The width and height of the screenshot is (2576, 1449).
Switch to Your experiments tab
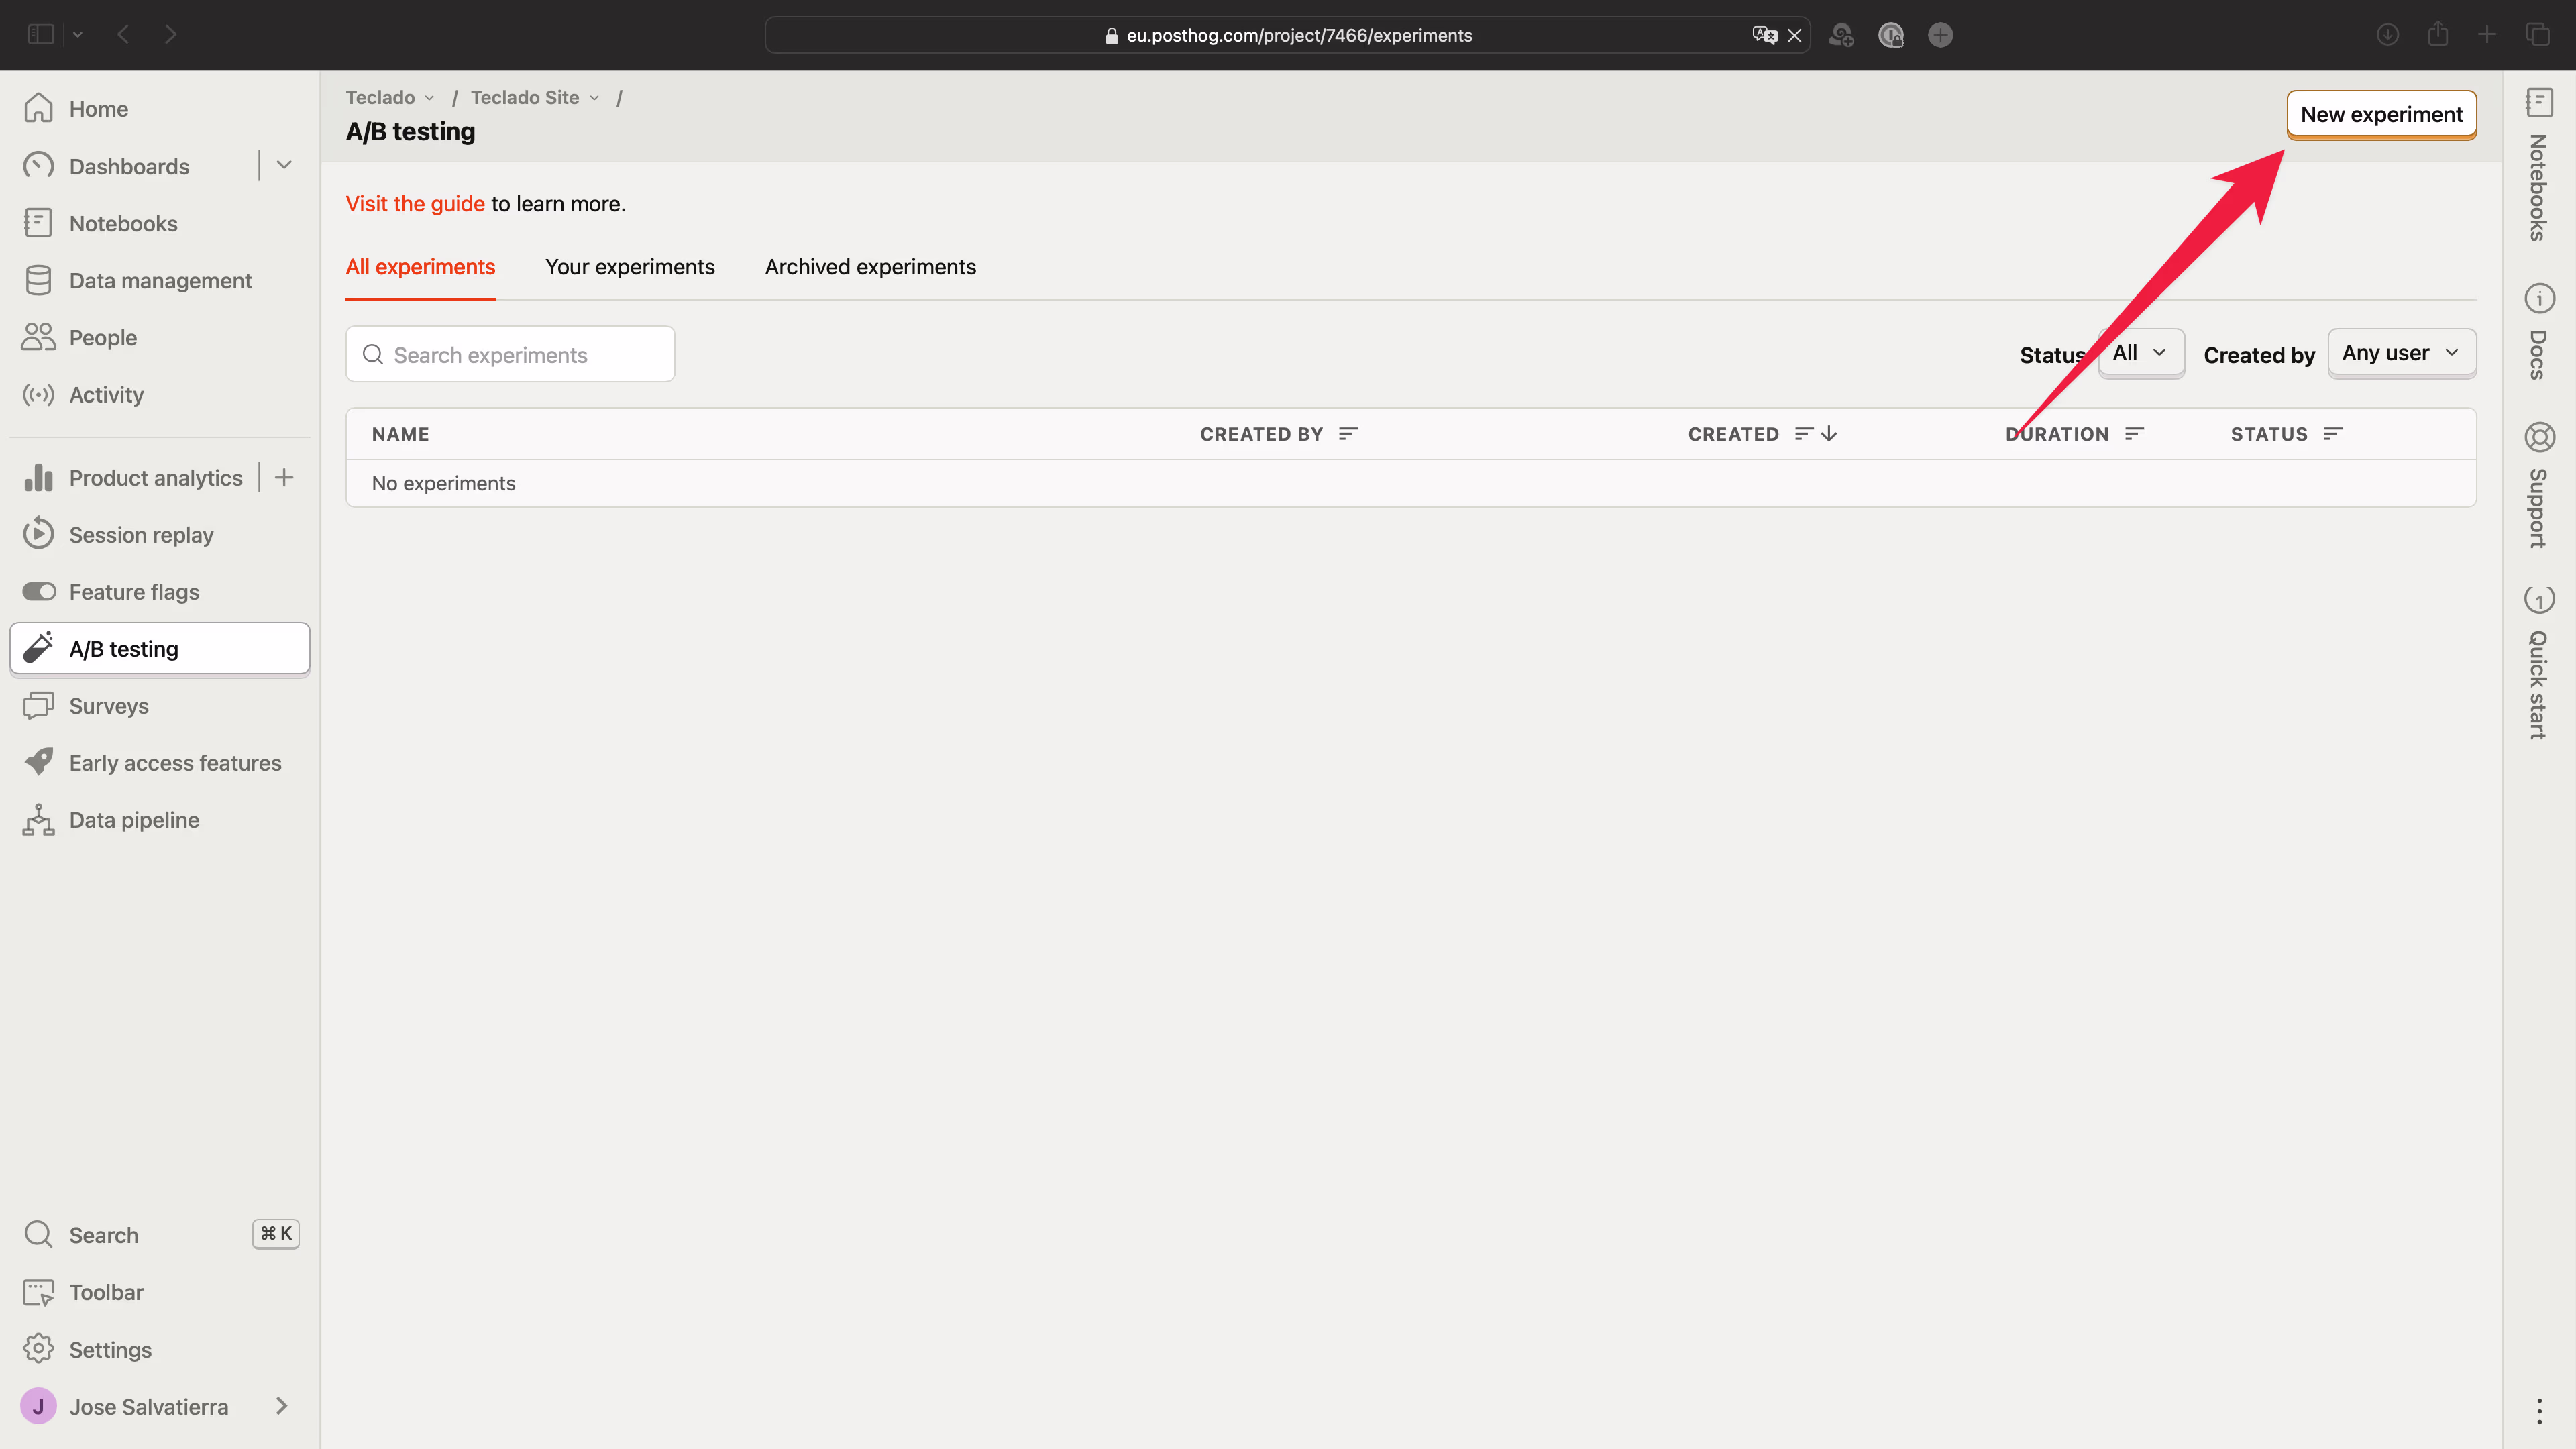(630, 267)
